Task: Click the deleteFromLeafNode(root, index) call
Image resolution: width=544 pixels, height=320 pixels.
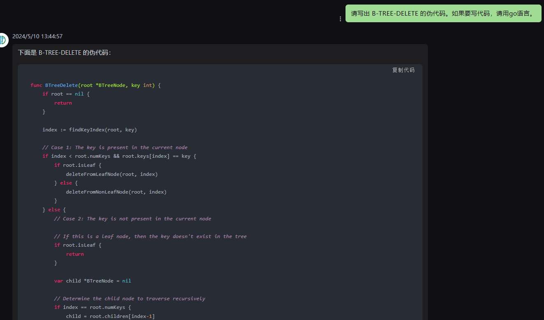Action: pyautogui.click(x=112, y=174)
